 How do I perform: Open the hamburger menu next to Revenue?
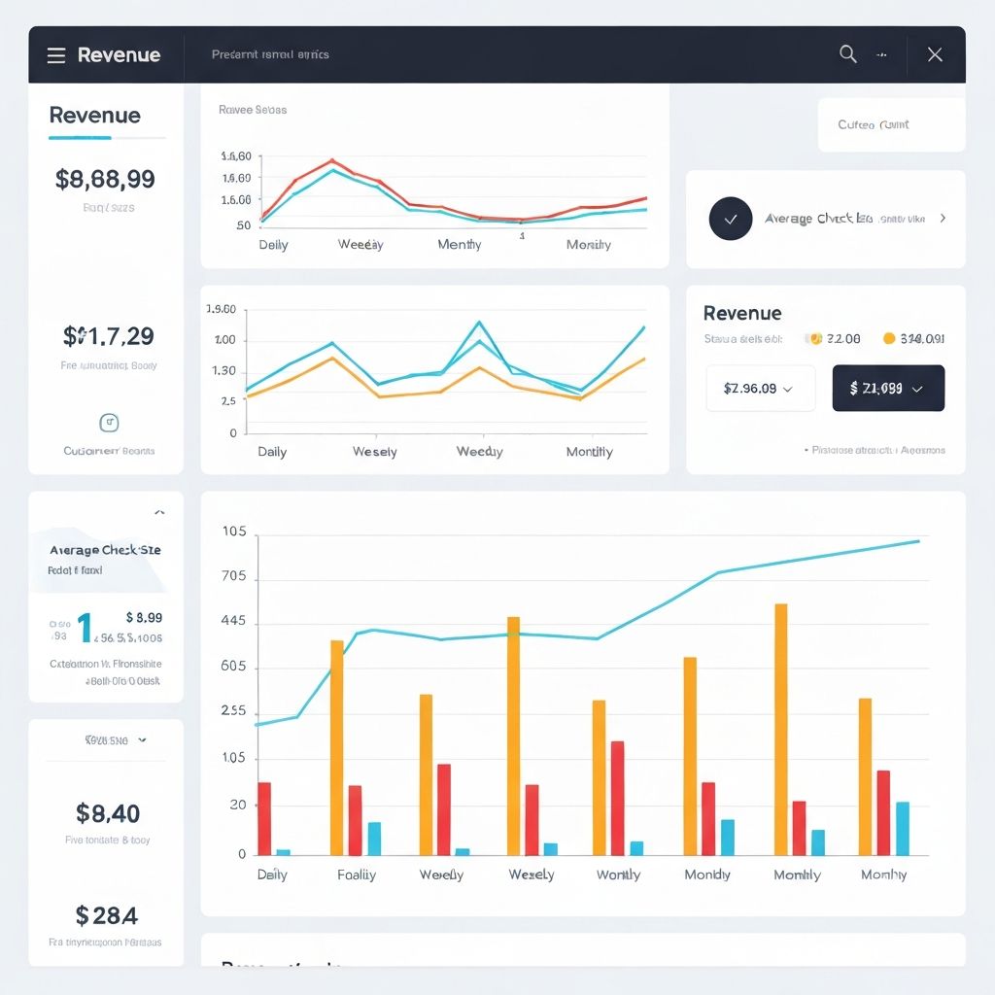click(x=56, y=54)
